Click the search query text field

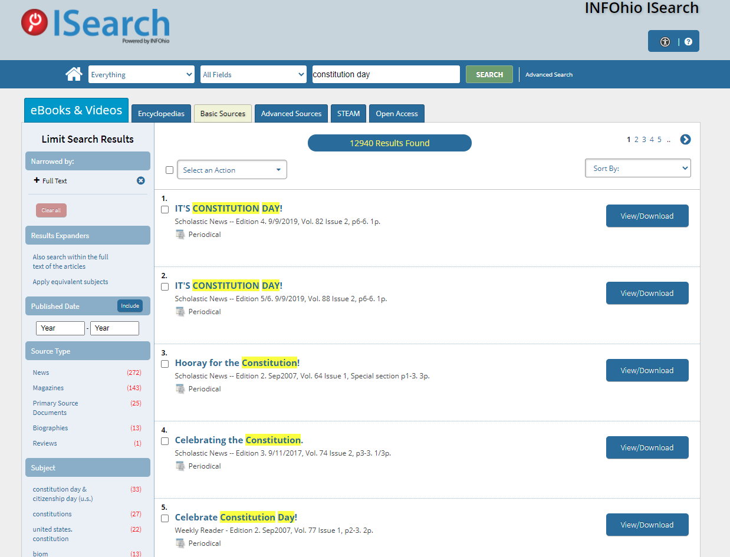386,74
